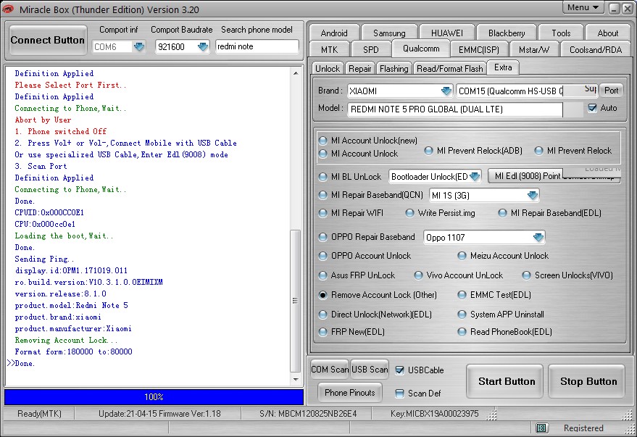Open the Menu dropdown in title bar
The height and width of the screenshot is (437, 637).
point(583,8)
